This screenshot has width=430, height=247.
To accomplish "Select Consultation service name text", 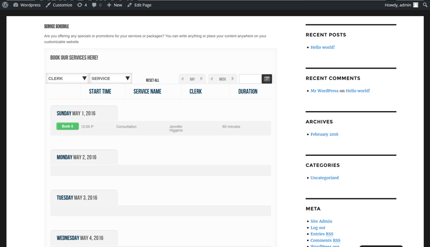I will [x=126, y=127].
